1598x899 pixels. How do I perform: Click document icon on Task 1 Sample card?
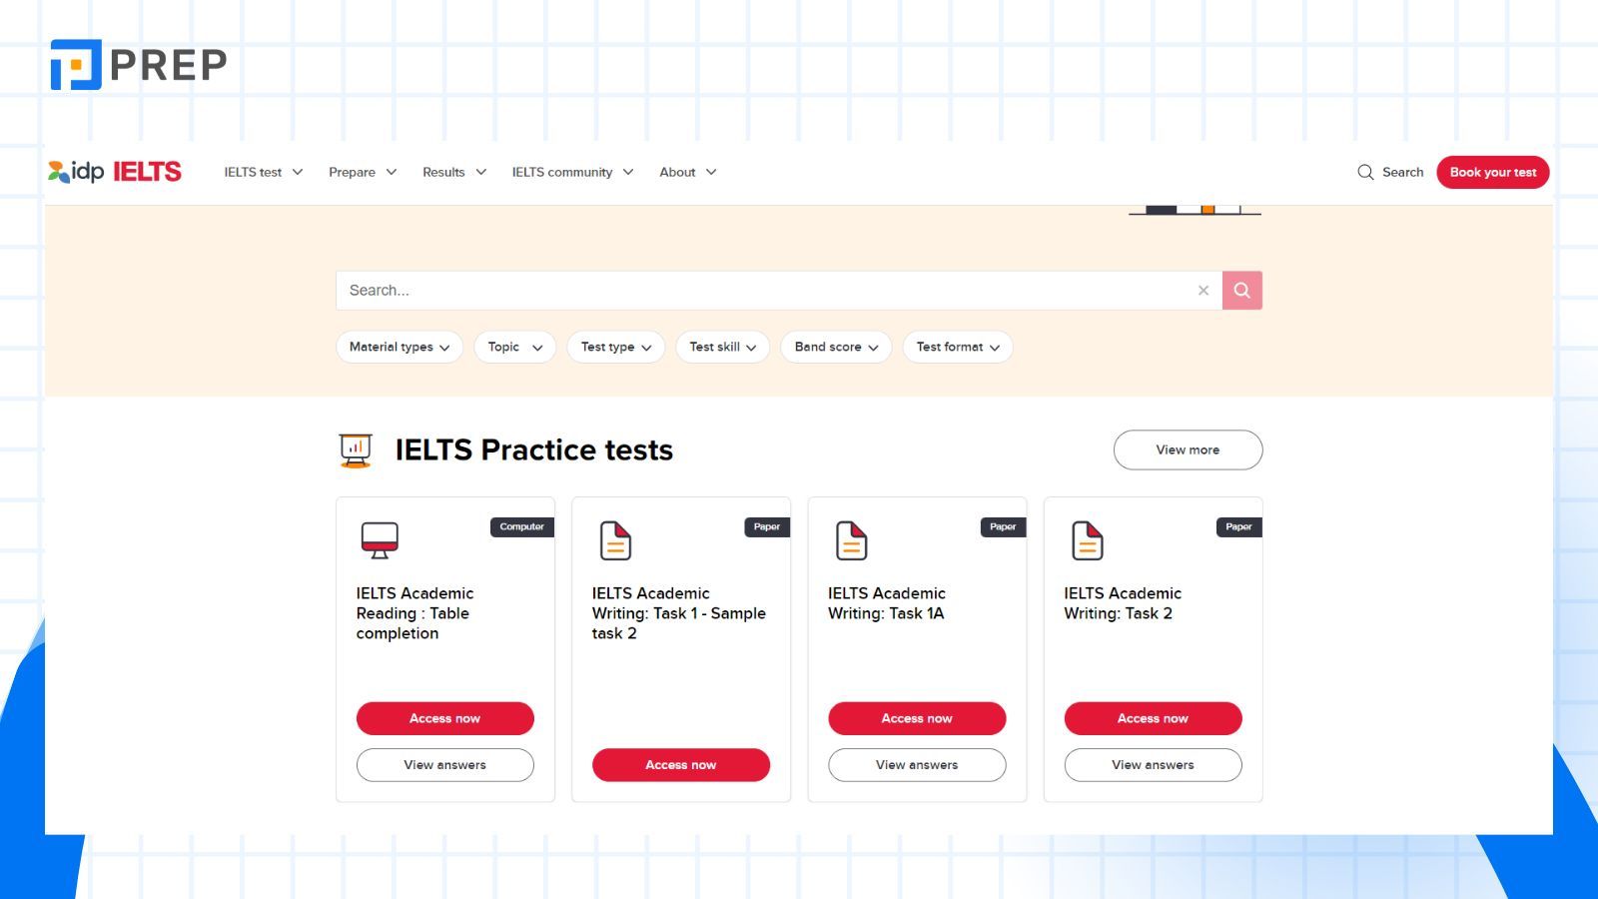615,540
